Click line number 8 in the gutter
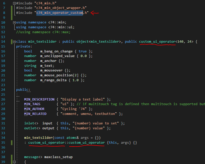 [4, 13]
